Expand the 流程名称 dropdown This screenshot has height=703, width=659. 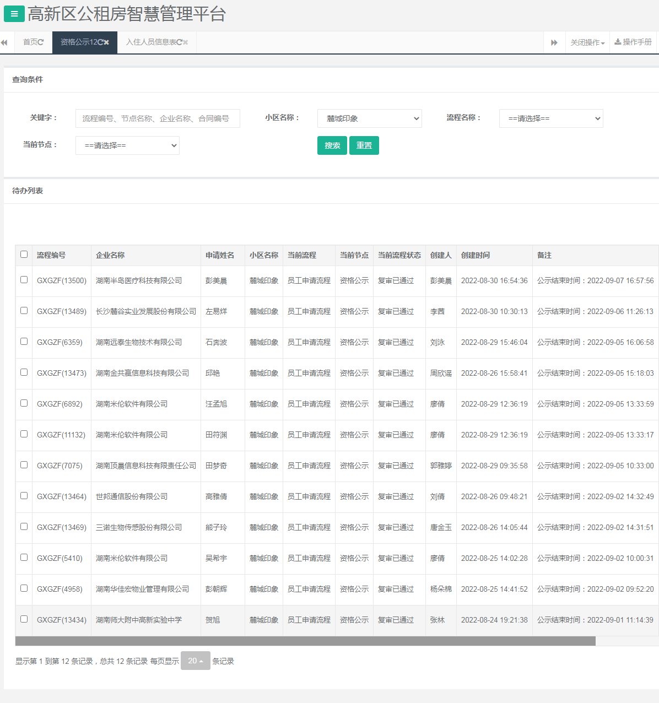pyautogui.click(x=551, y=118)
